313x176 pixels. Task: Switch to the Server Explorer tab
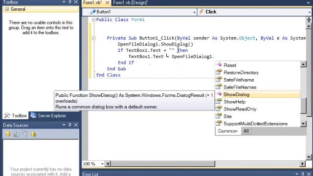click(x=48, y=116)
